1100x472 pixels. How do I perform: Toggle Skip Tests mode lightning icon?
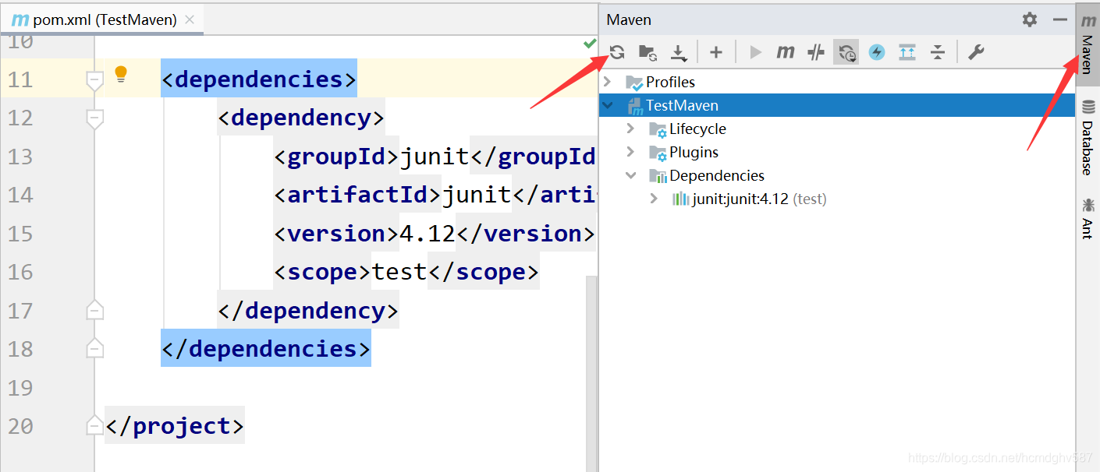coord(877,52)
